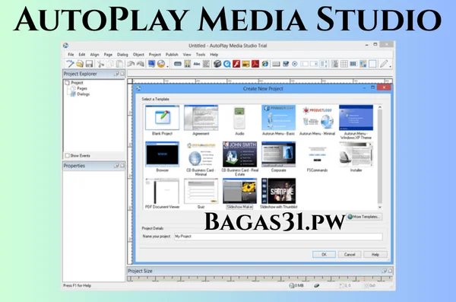456x302 pixels.
Task: Choose the Audio template
Action: pos(239,120)
